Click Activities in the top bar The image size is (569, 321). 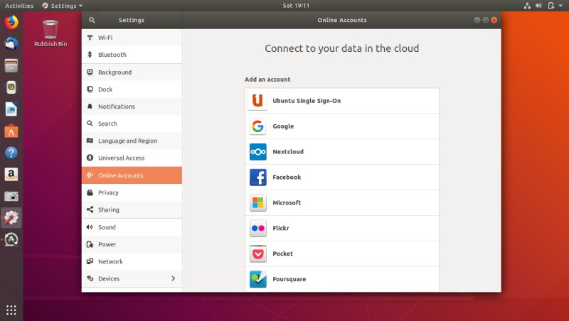[x=19, y=6]
